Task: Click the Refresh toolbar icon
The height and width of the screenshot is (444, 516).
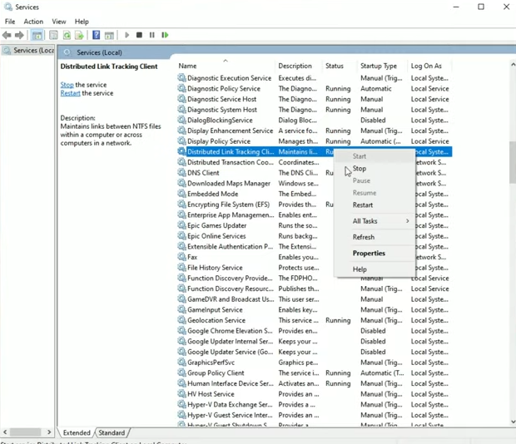Action: pos(67,36)
